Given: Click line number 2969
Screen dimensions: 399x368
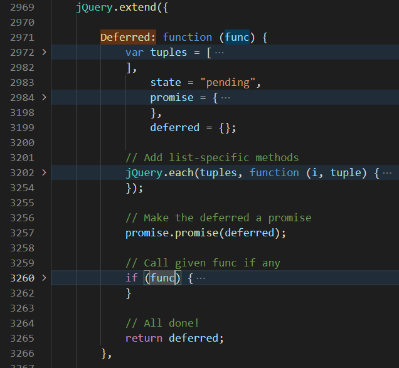Looking at the screenshot, I should pos(22,7).
